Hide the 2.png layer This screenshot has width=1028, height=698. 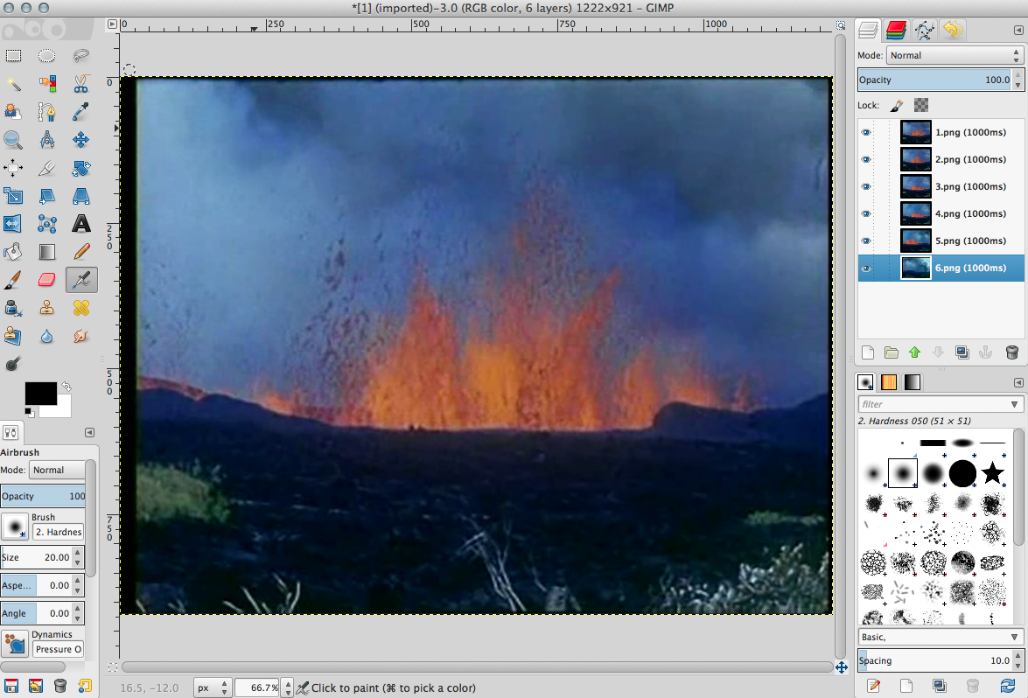tap(866, 159)
